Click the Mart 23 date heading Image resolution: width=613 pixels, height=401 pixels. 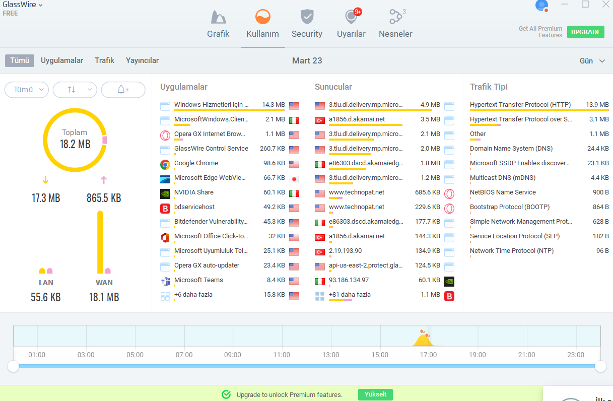tap(307, 60)
